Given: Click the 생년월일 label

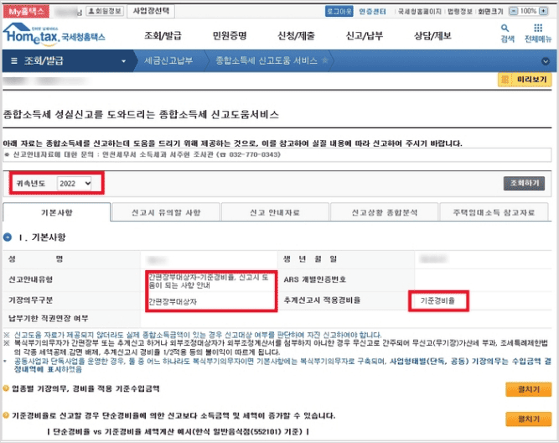Looking at the screenshot, I should click(310, 258).
